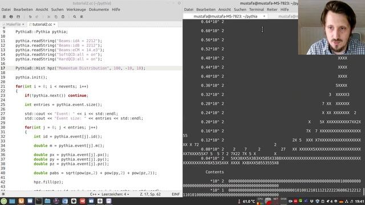Open the editor's Ansicht menu
The width and height of the screenshot is (365, 205).
click(x=42, y=10)
